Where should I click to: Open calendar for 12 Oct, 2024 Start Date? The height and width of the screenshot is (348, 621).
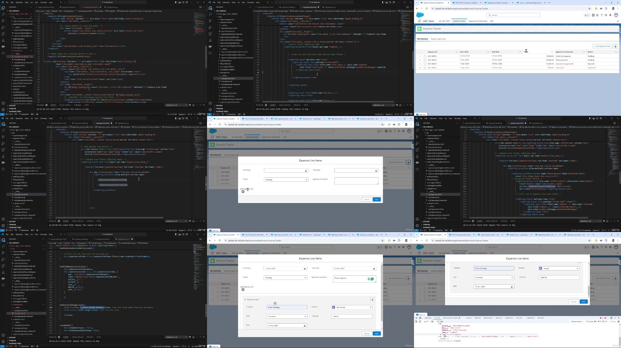coord(305,268)
